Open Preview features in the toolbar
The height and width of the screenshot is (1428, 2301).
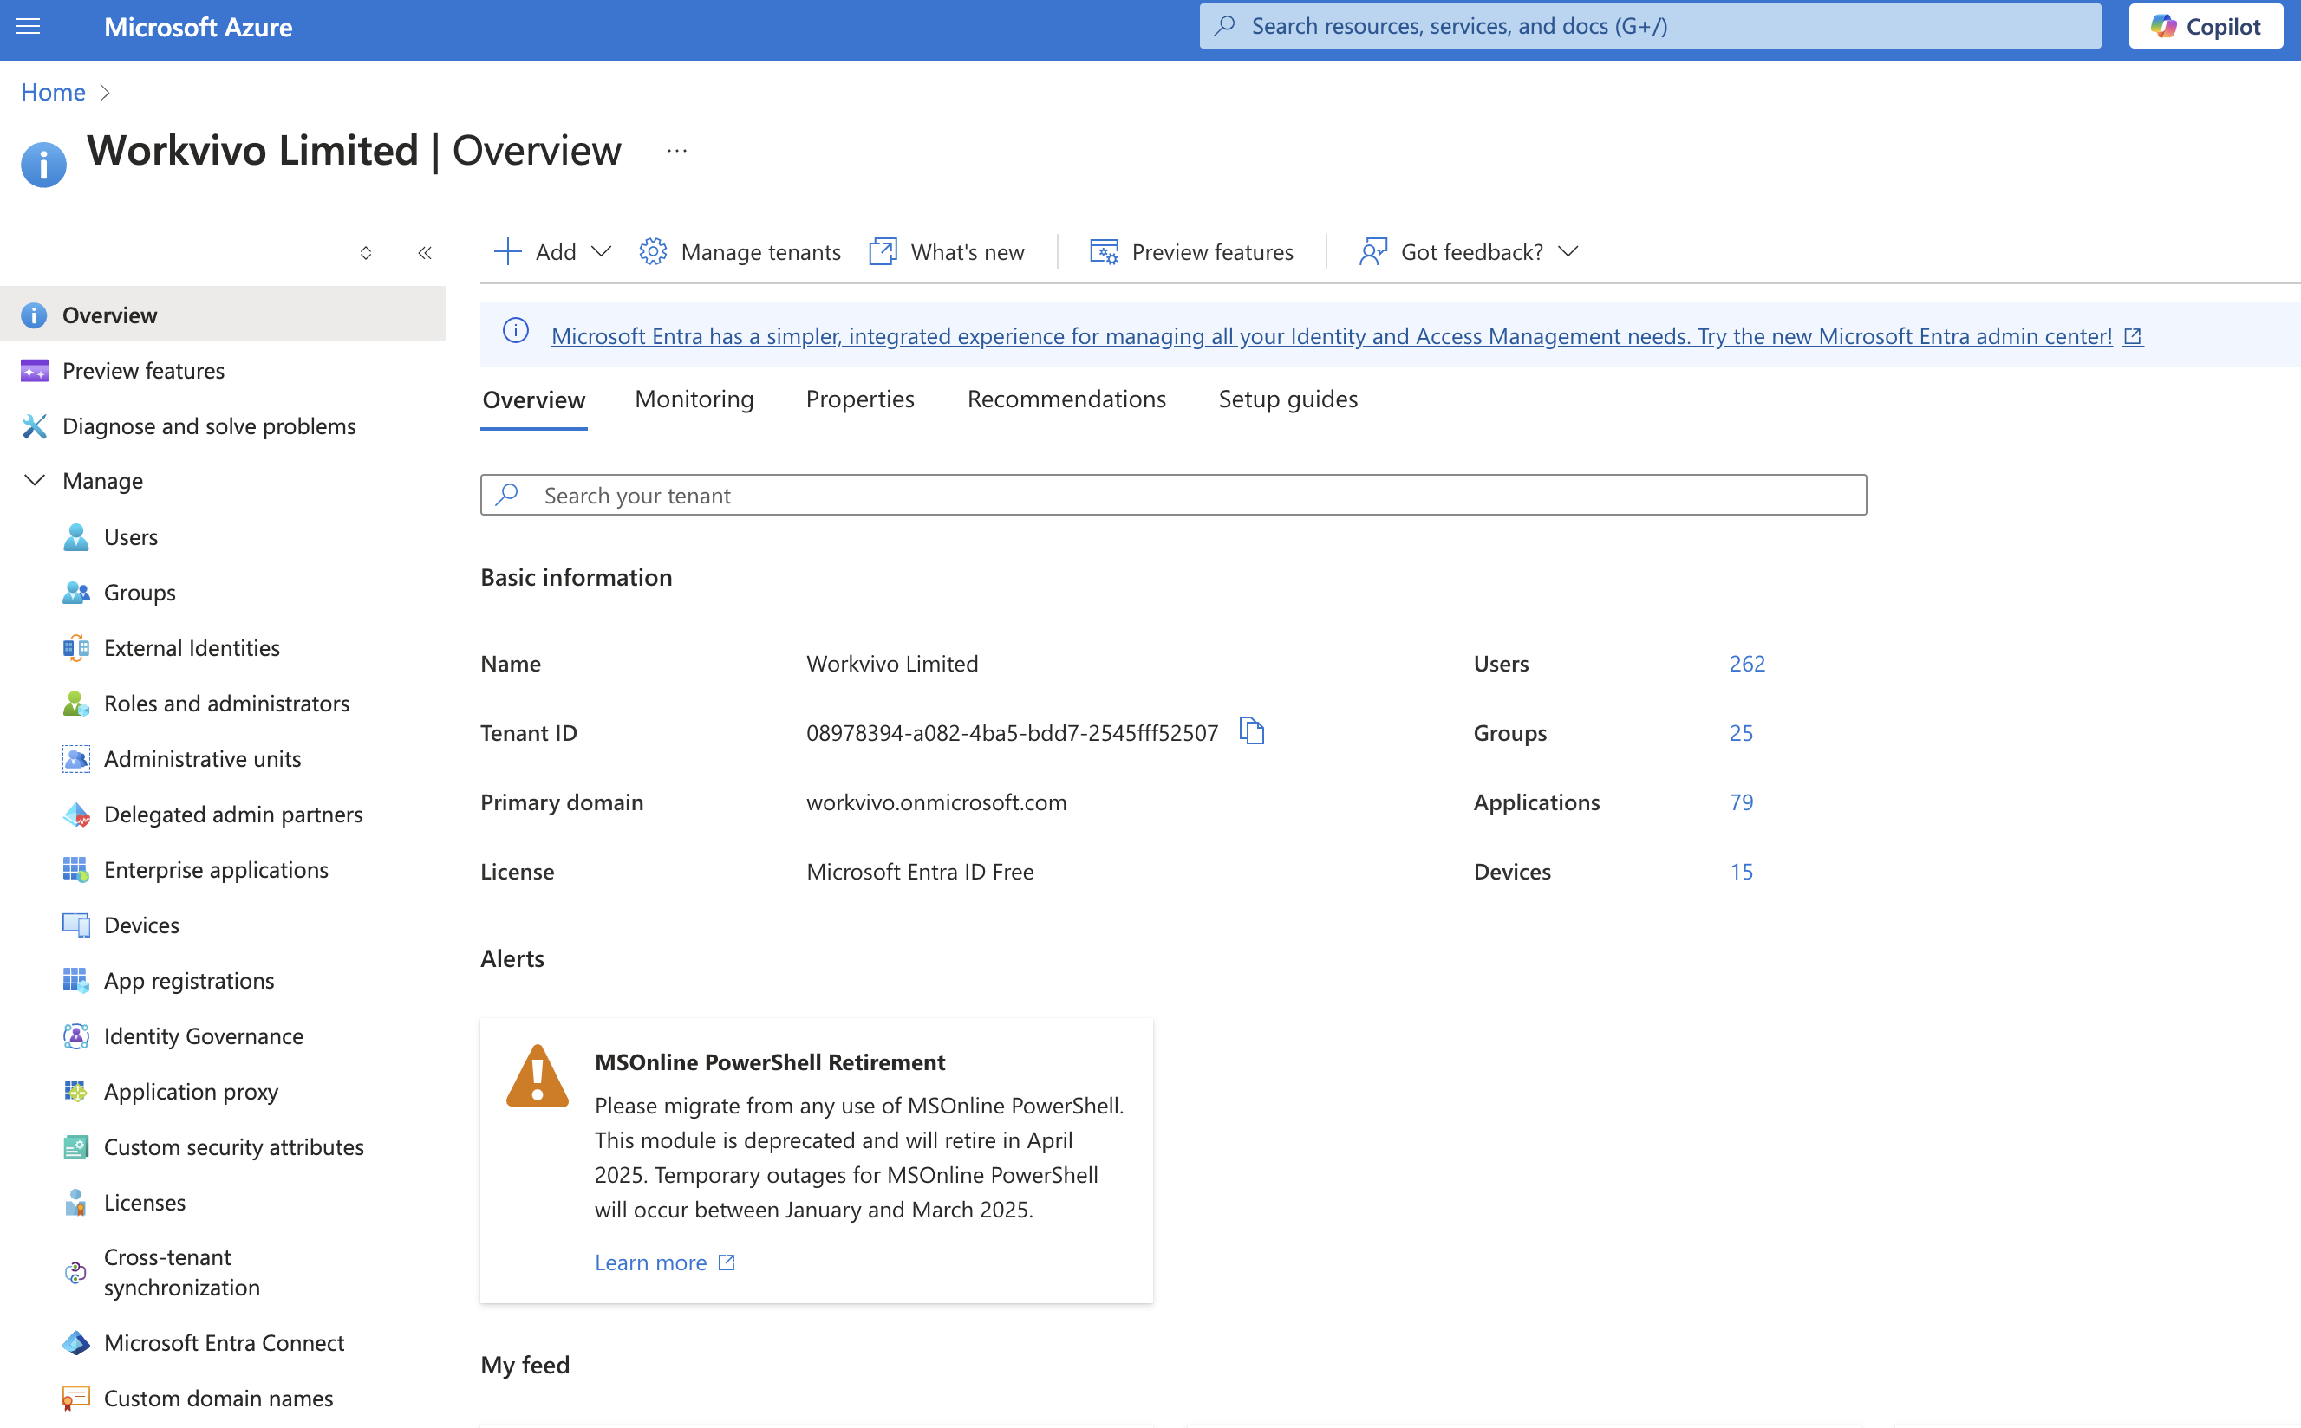click(1190, 251)
